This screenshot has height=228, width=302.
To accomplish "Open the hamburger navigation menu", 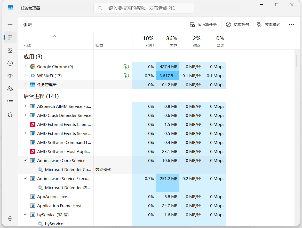I will (10, 25).
